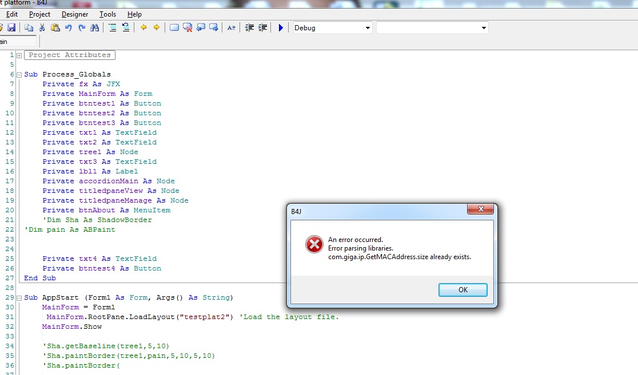Click the red error icon in dialog

[x=314, y=244]
